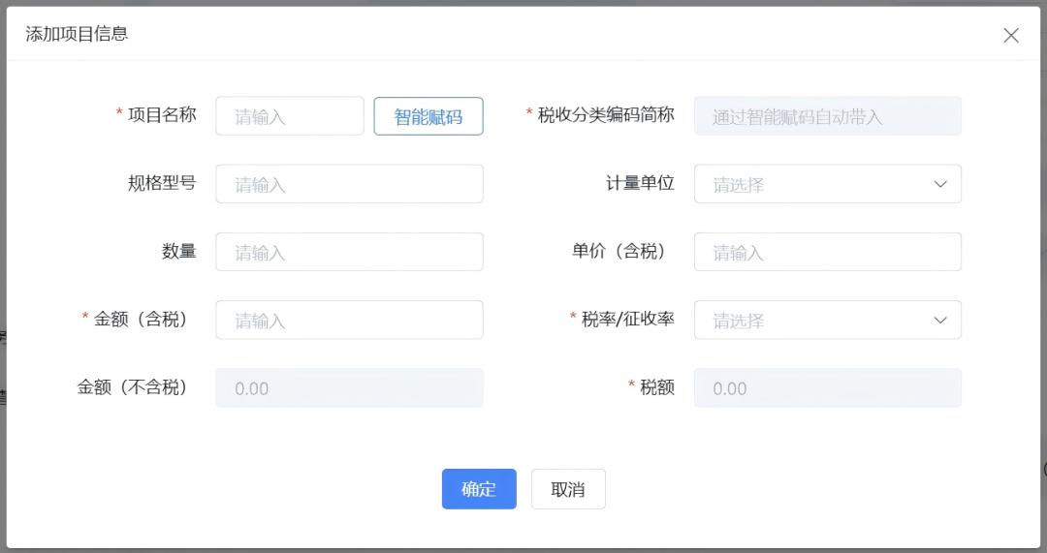Click the 税收分类编码简称 field
This screenshot has width=1047, height=553.
coord(827,116)
